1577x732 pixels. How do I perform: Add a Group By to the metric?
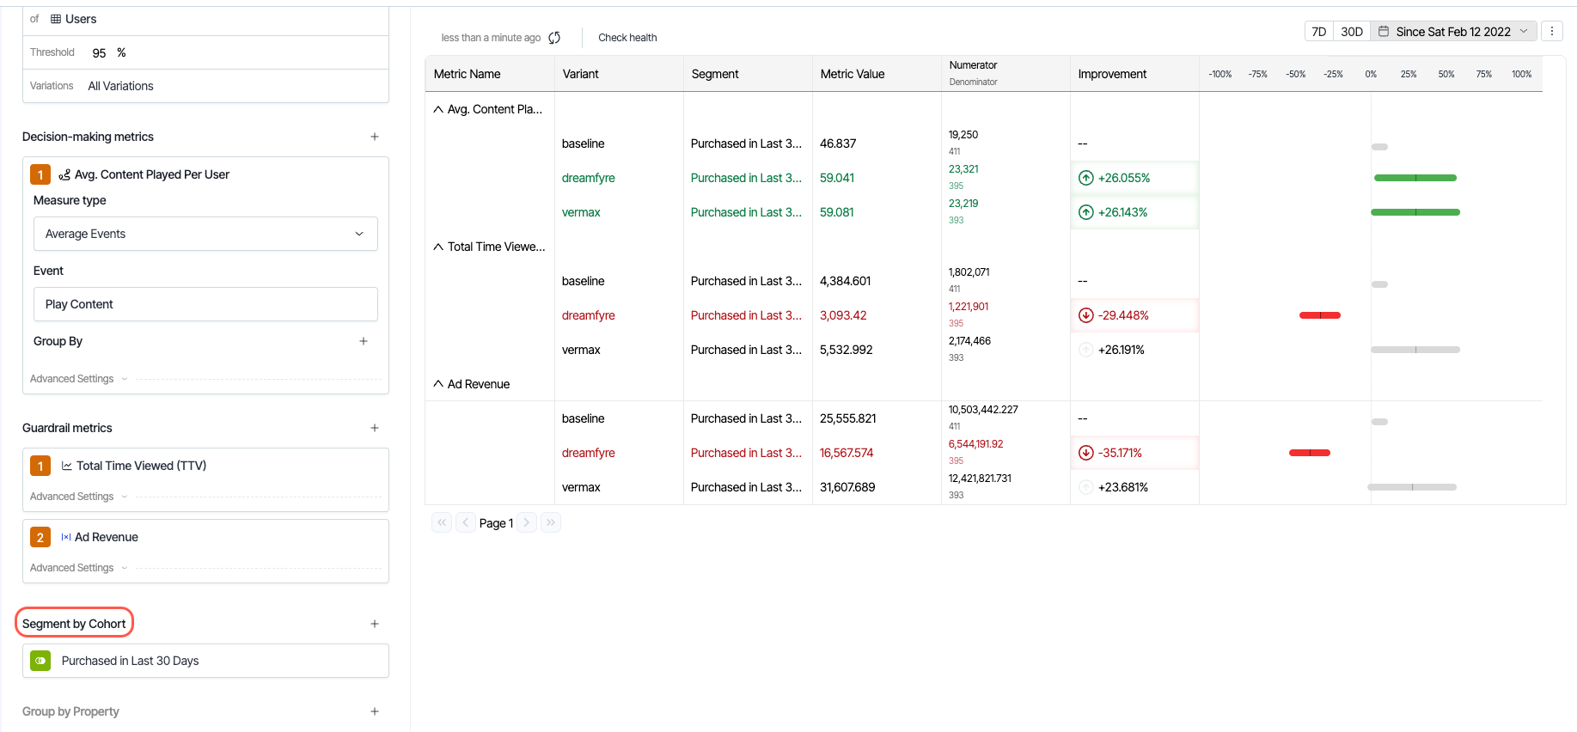[364, 341]
